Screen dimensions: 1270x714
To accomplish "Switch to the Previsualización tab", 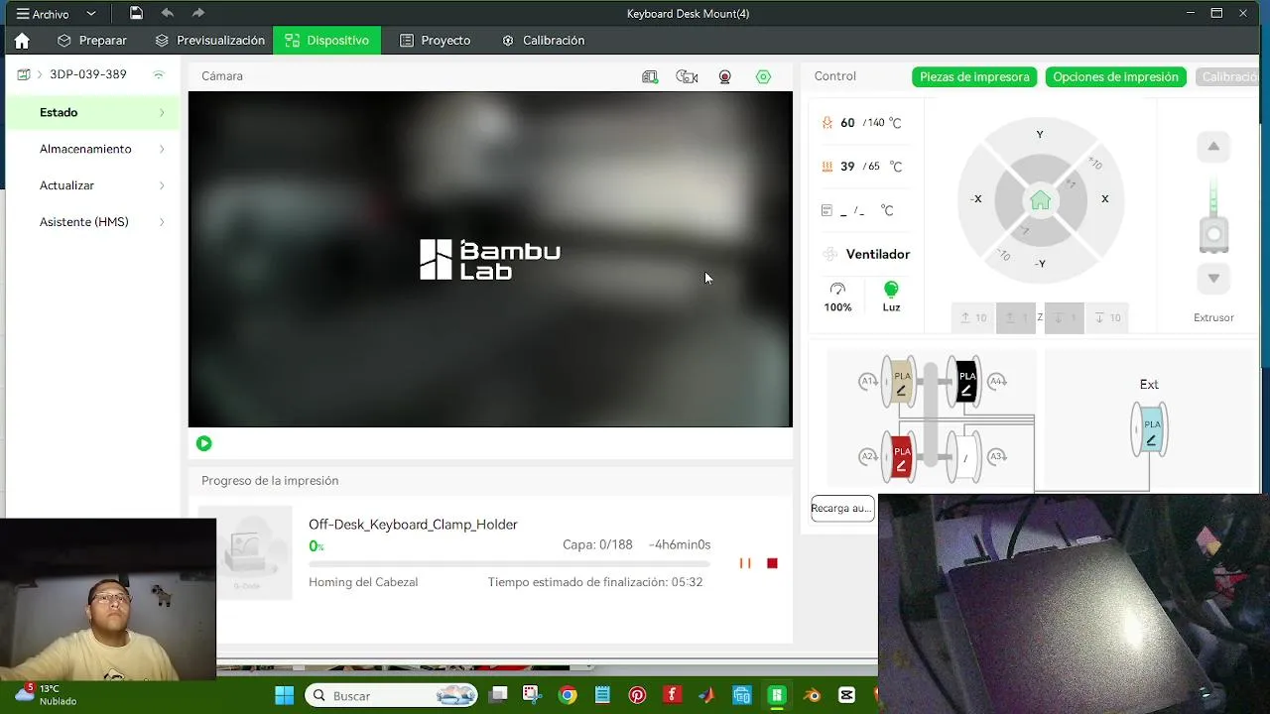I will pos(210,41).
